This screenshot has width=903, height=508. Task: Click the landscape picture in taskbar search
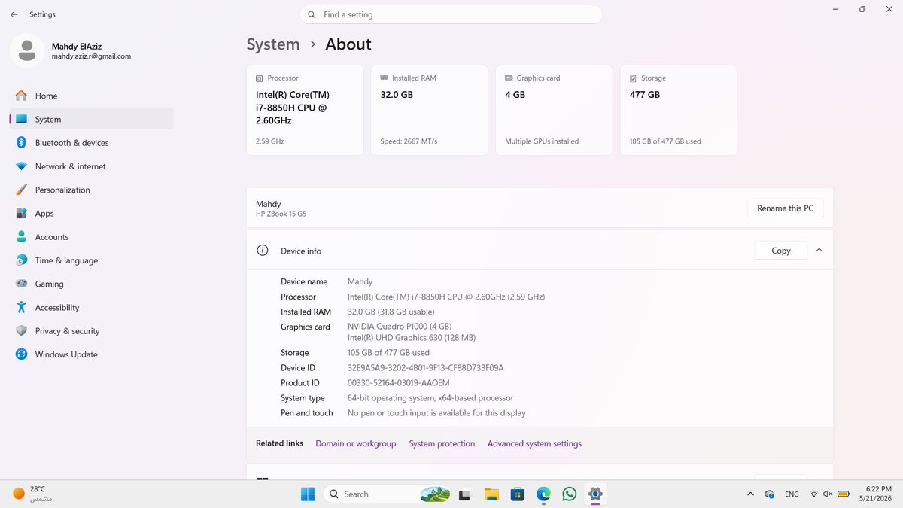[435, 494]
